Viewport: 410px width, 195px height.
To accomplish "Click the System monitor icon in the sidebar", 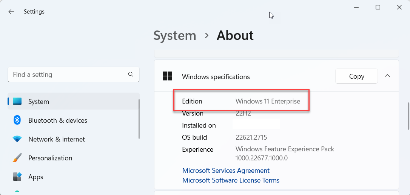I will tap(17, 101).
